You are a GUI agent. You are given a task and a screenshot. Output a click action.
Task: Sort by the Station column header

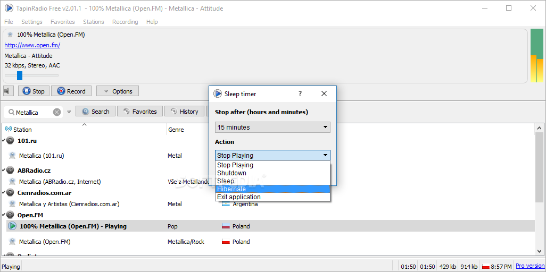point(84,130)
